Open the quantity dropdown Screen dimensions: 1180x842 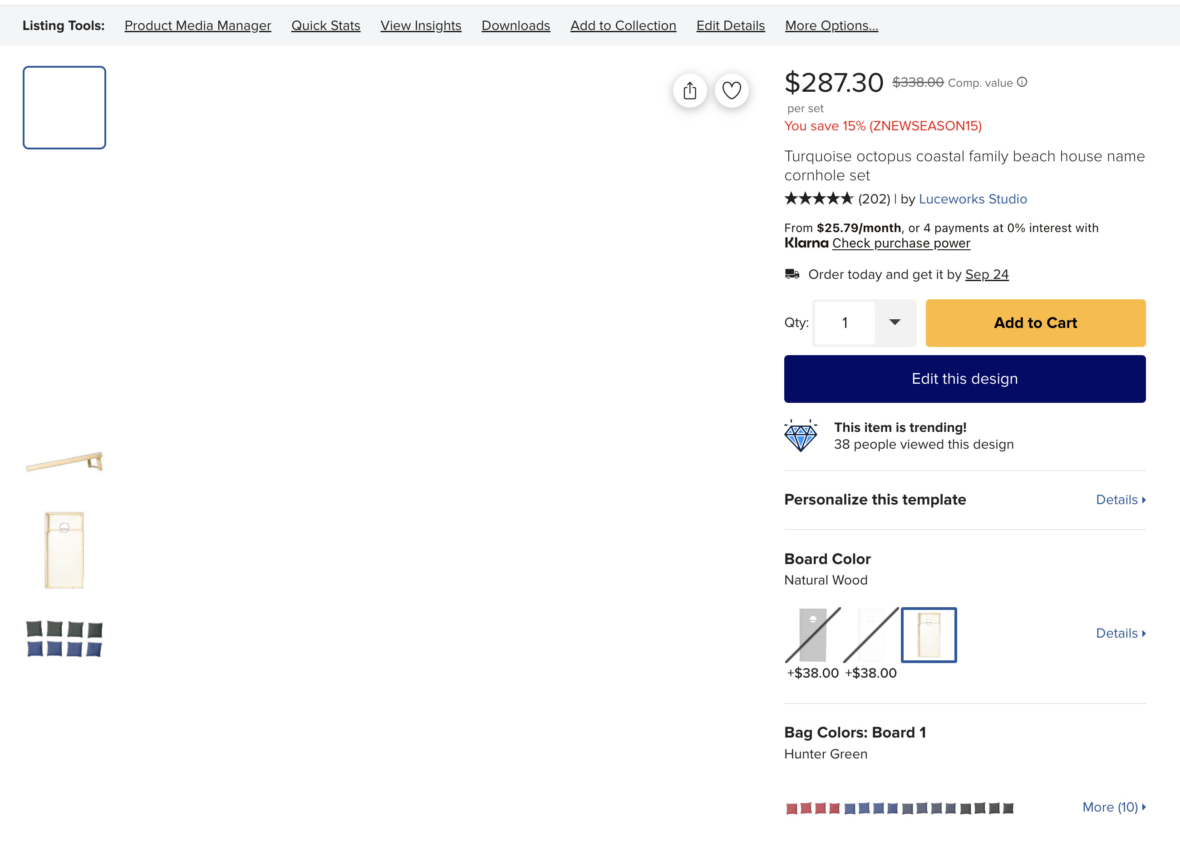(x=864, y=322)
